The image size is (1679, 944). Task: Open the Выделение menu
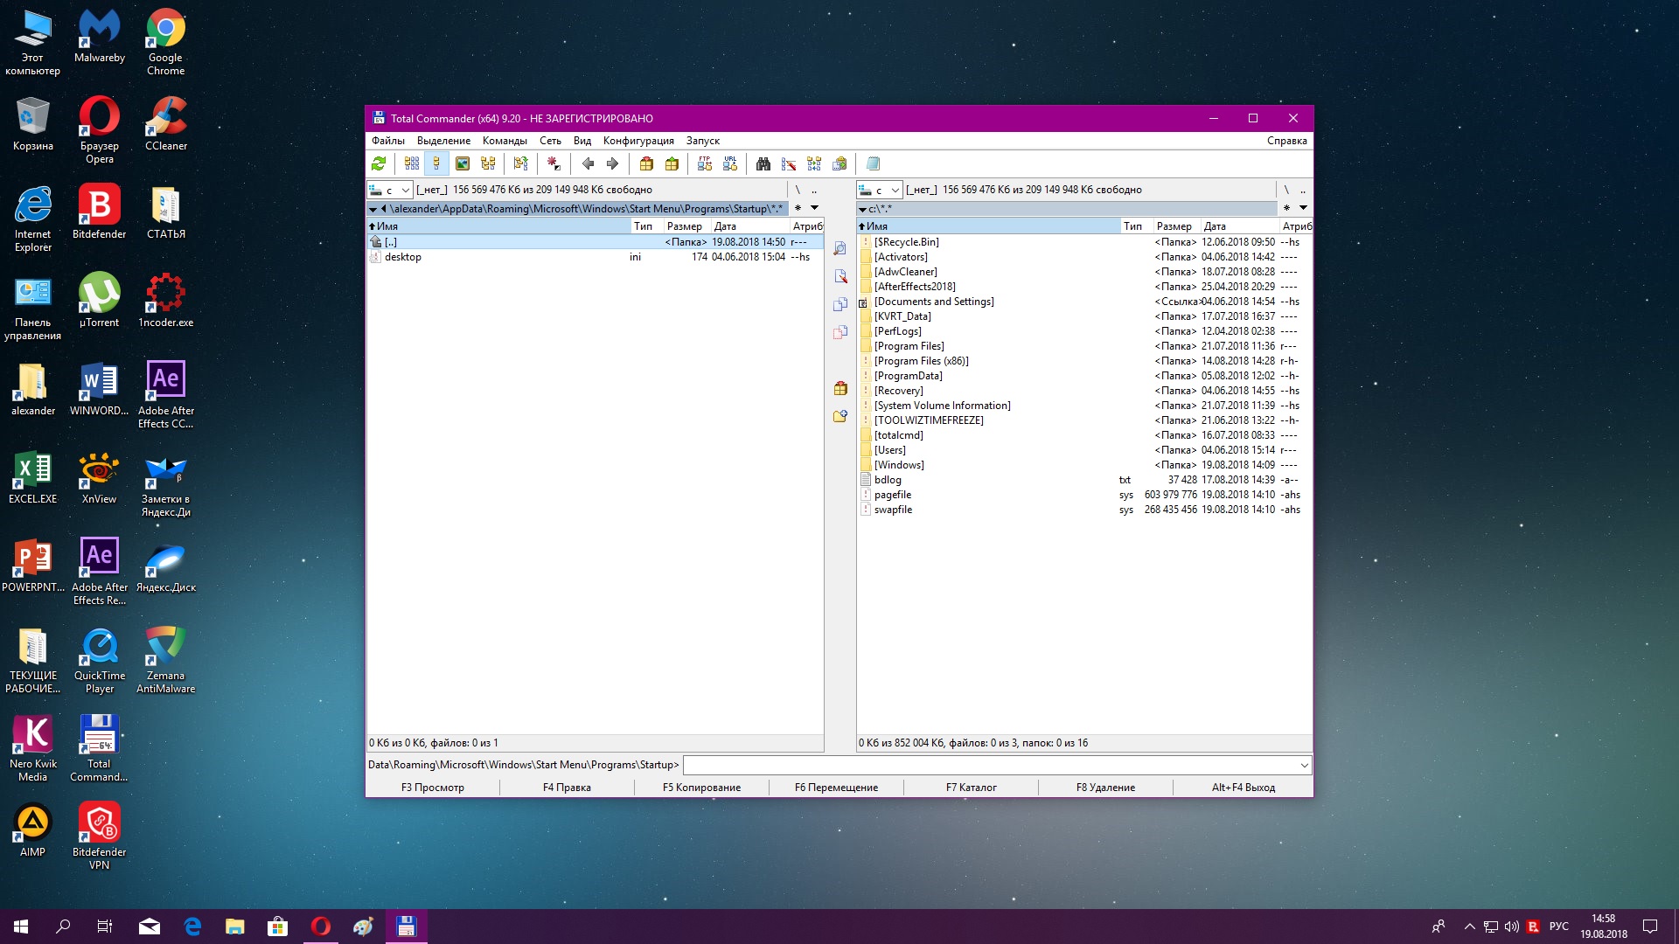pyautogui.click(x=443, y=141)
